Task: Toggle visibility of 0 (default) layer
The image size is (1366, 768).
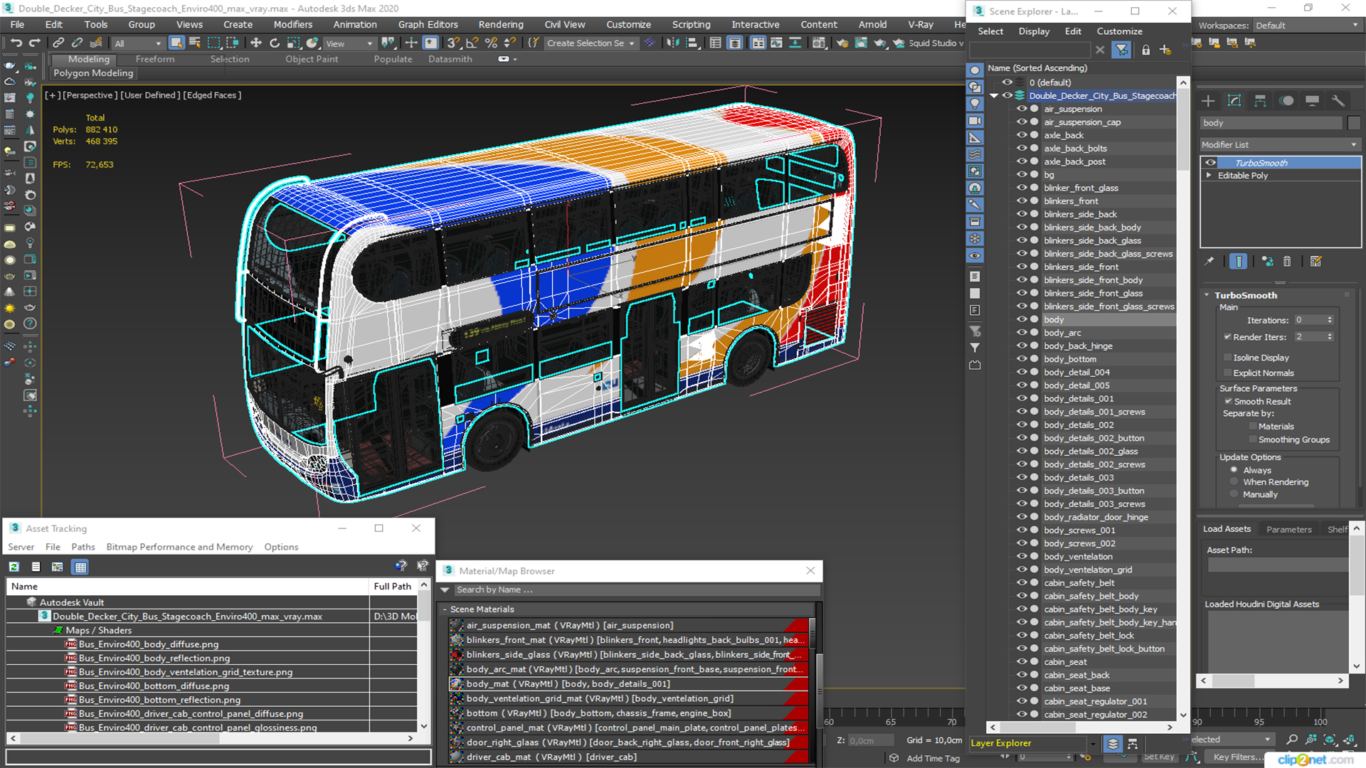Action: pyautogui.click(x=1007, y=82)
